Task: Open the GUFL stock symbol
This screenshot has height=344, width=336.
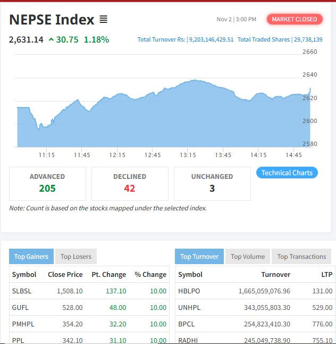Action: point(20,307)
